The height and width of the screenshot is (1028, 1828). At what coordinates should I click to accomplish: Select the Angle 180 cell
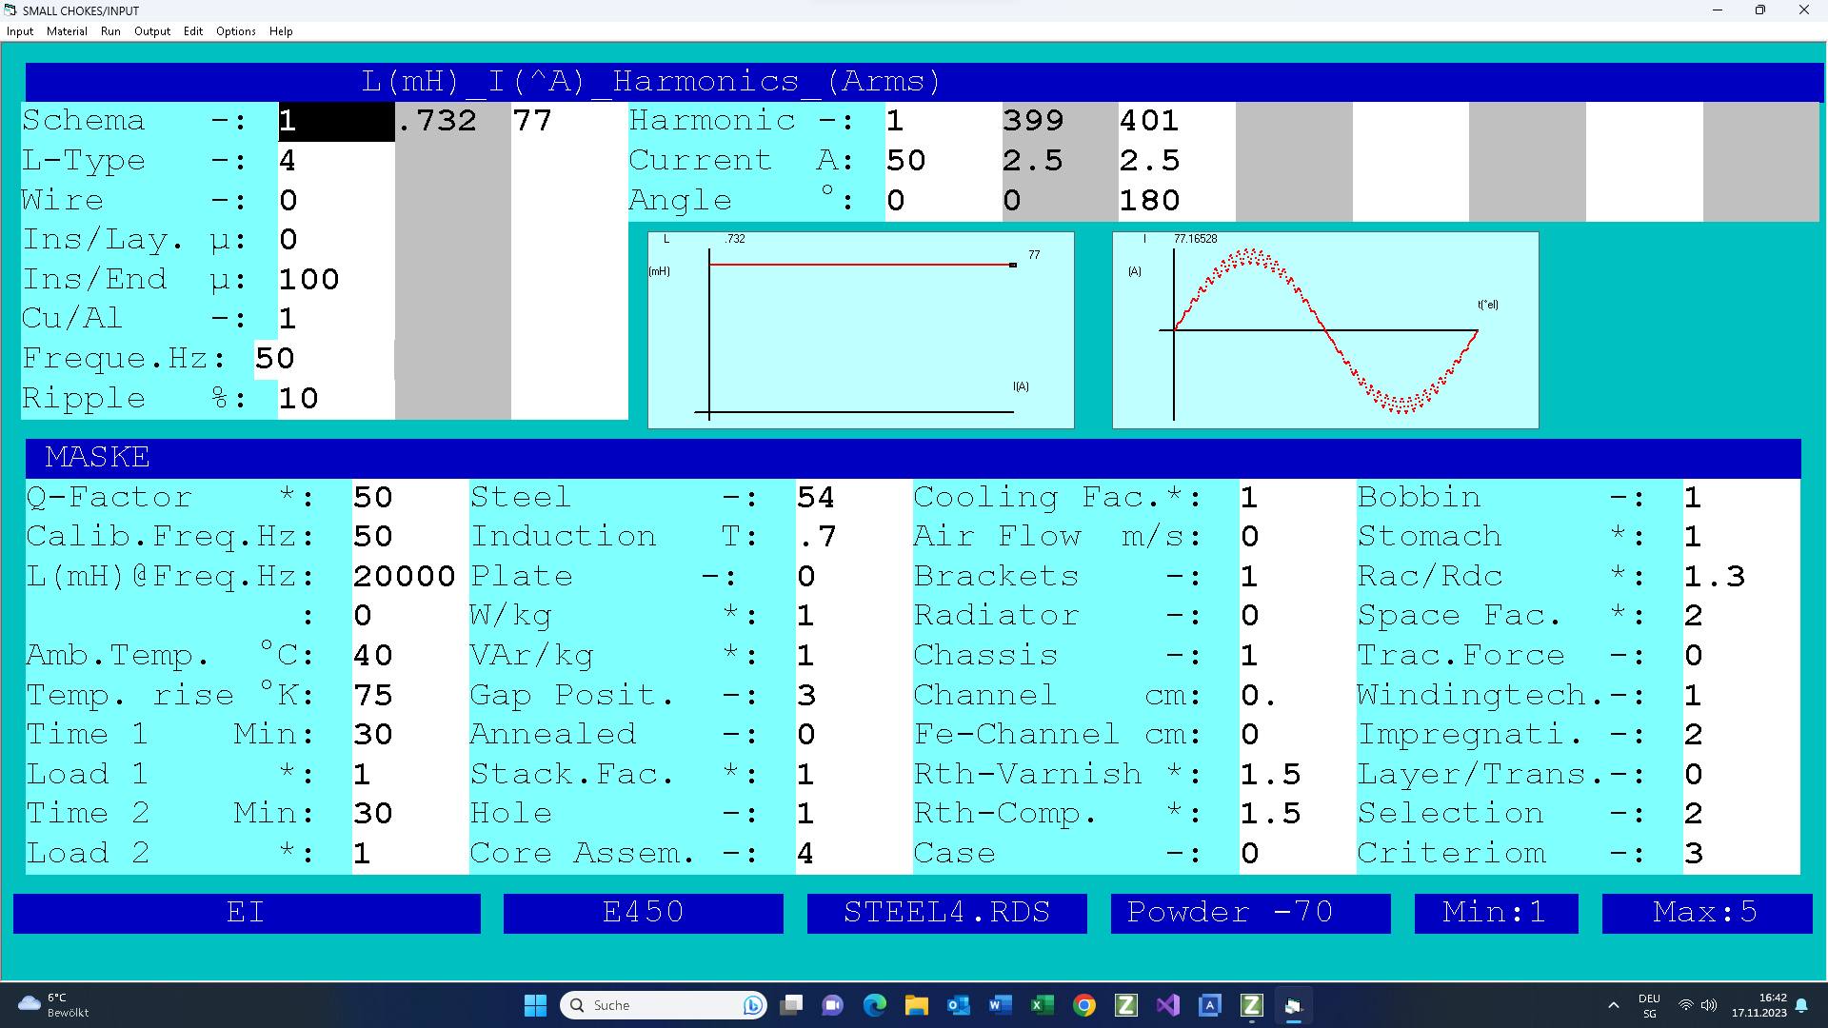(x=1177, y=201)
